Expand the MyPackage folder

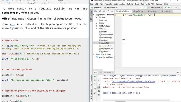(x=96, y=26)
